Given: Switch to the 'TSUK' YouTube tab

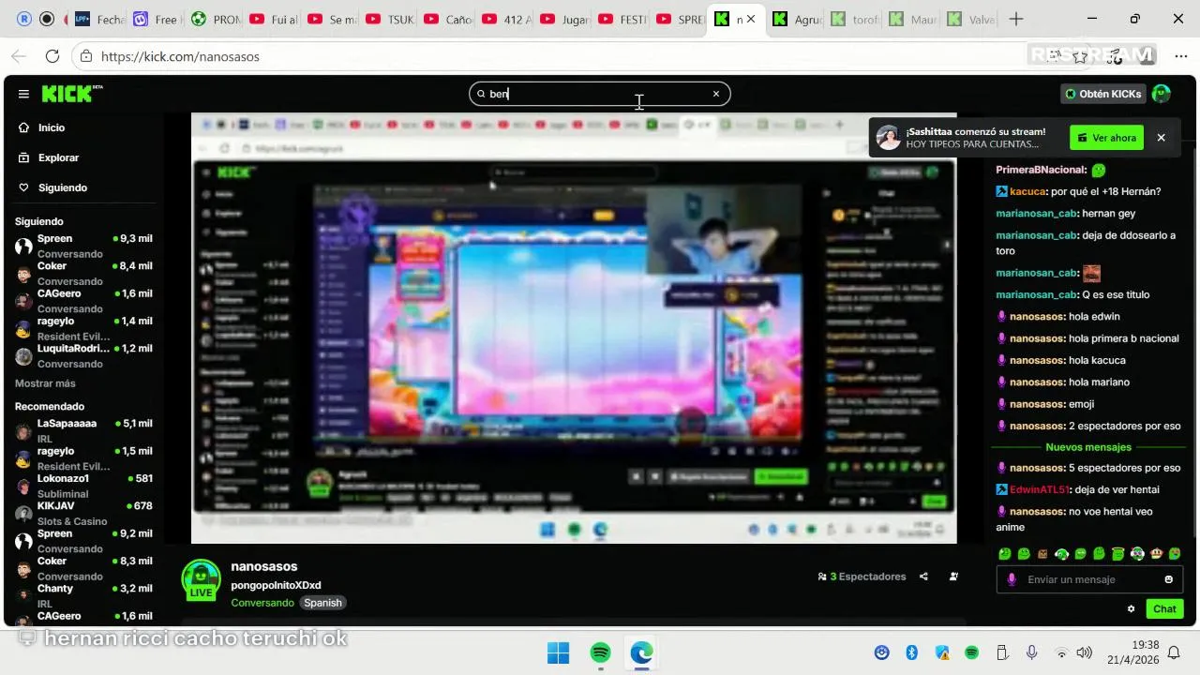Looking at the screenshot, I should (390, 19).
